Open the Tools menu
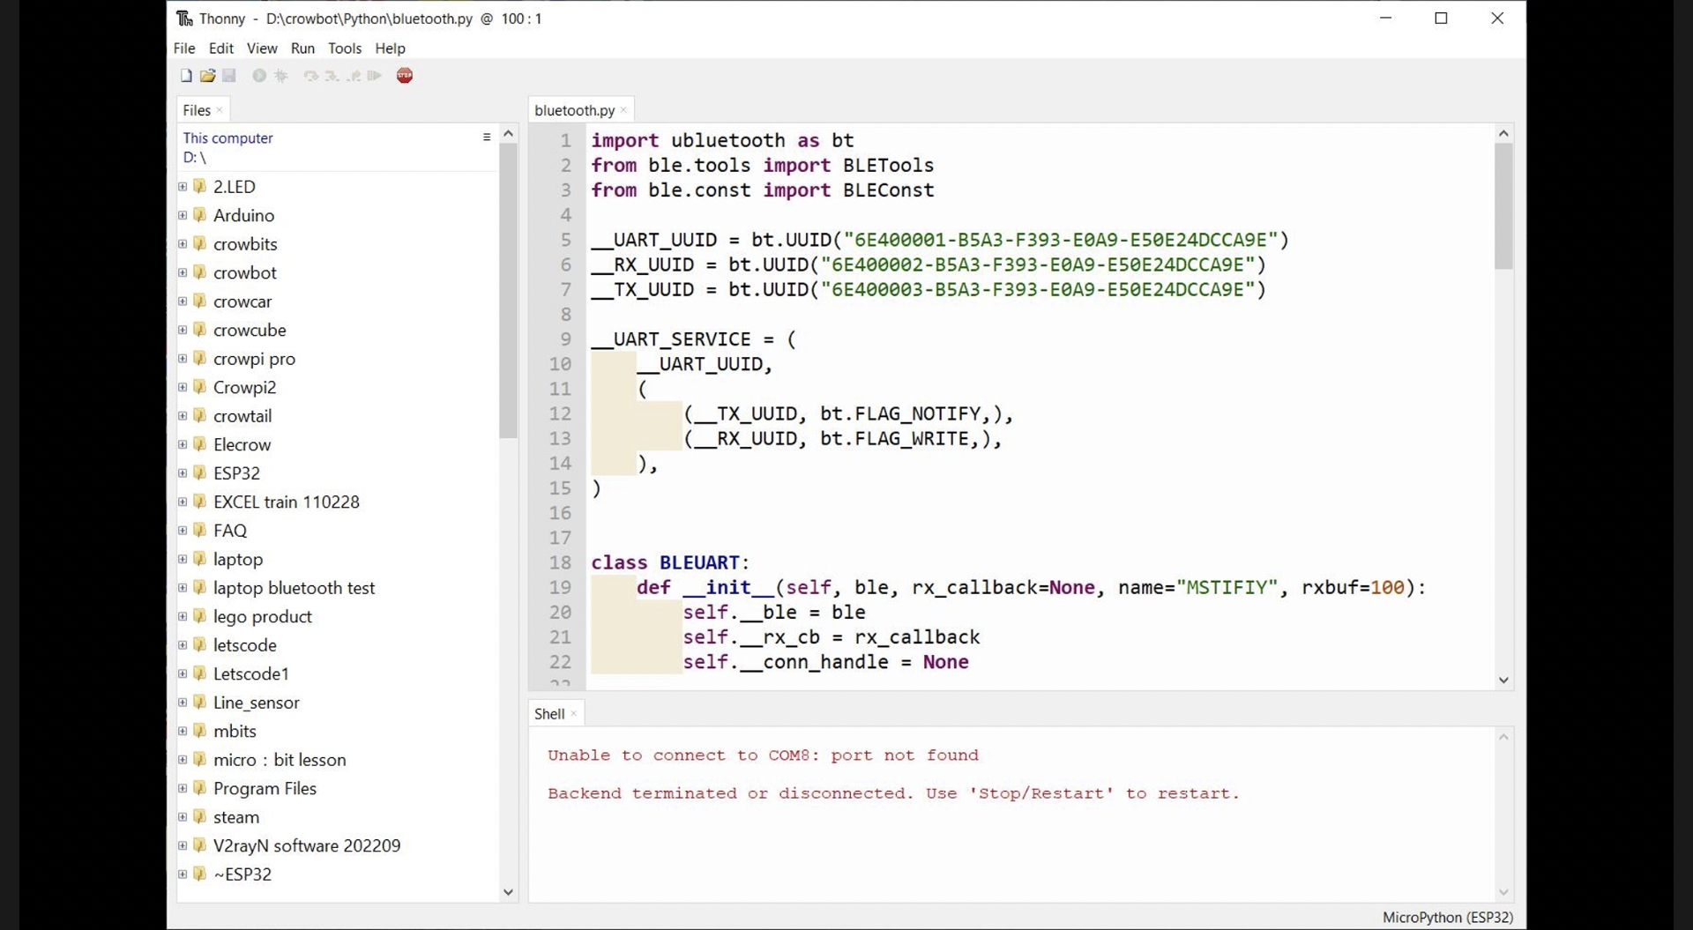 [x=345, y=48]
